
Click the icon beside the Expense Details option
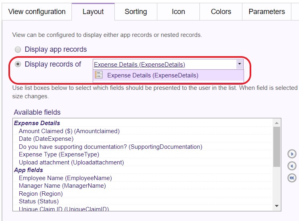tap(99, 75)
